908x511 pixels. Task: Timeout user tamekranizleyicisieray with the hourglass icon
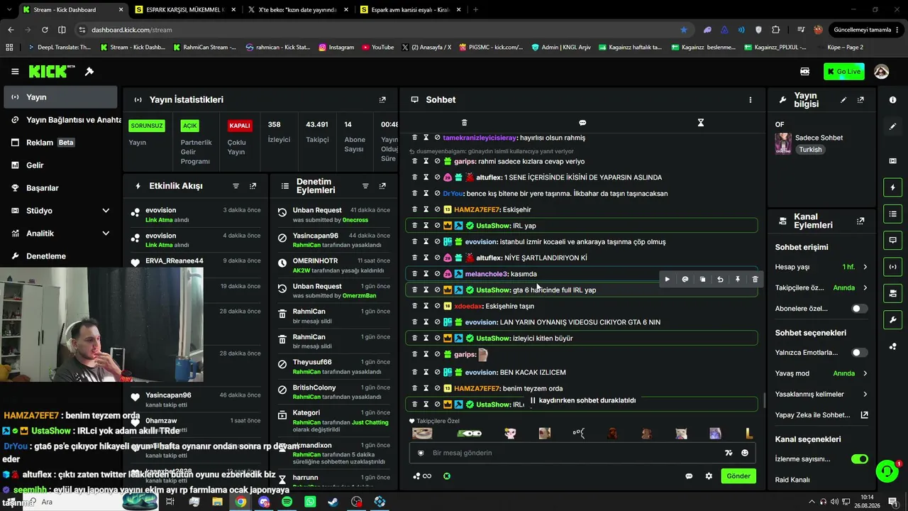pos(426,138)
